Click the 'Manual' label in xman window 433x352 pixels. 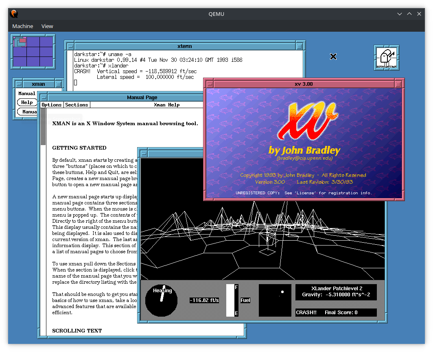coord(27,93)
